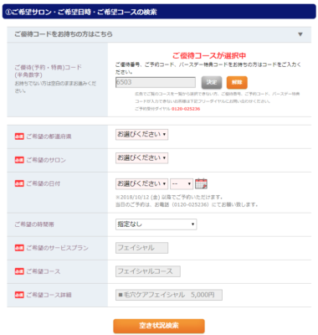Open the ご希望の日付 month dropdown
The width and height of the screenshot is (318, 335).
[141, 183]
